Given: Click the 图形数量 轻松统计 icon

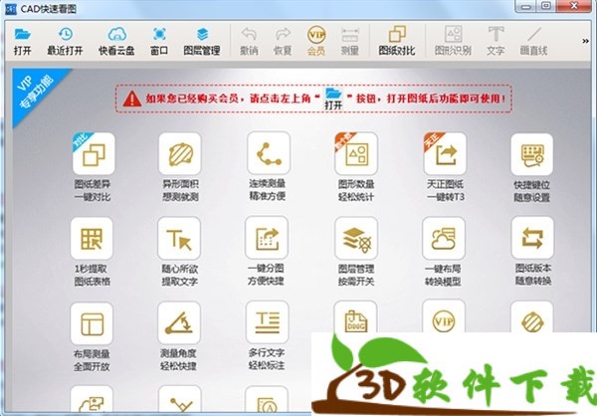Looking at the screenshot, I should (356, 154).
